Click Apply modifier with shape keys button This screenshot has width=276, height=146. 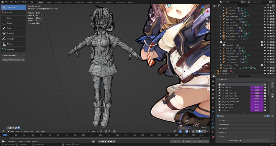pyautogui.click(x=13, y=60)
